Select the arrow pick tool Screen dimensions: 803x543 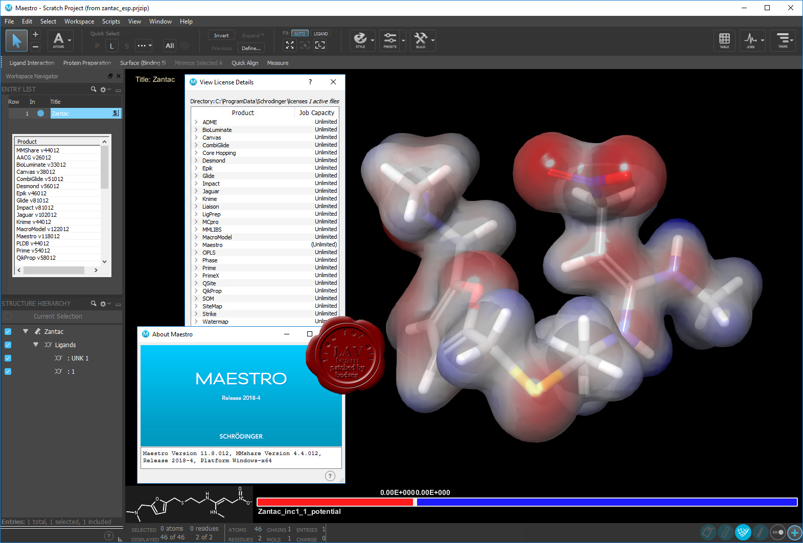click(16, 40)
